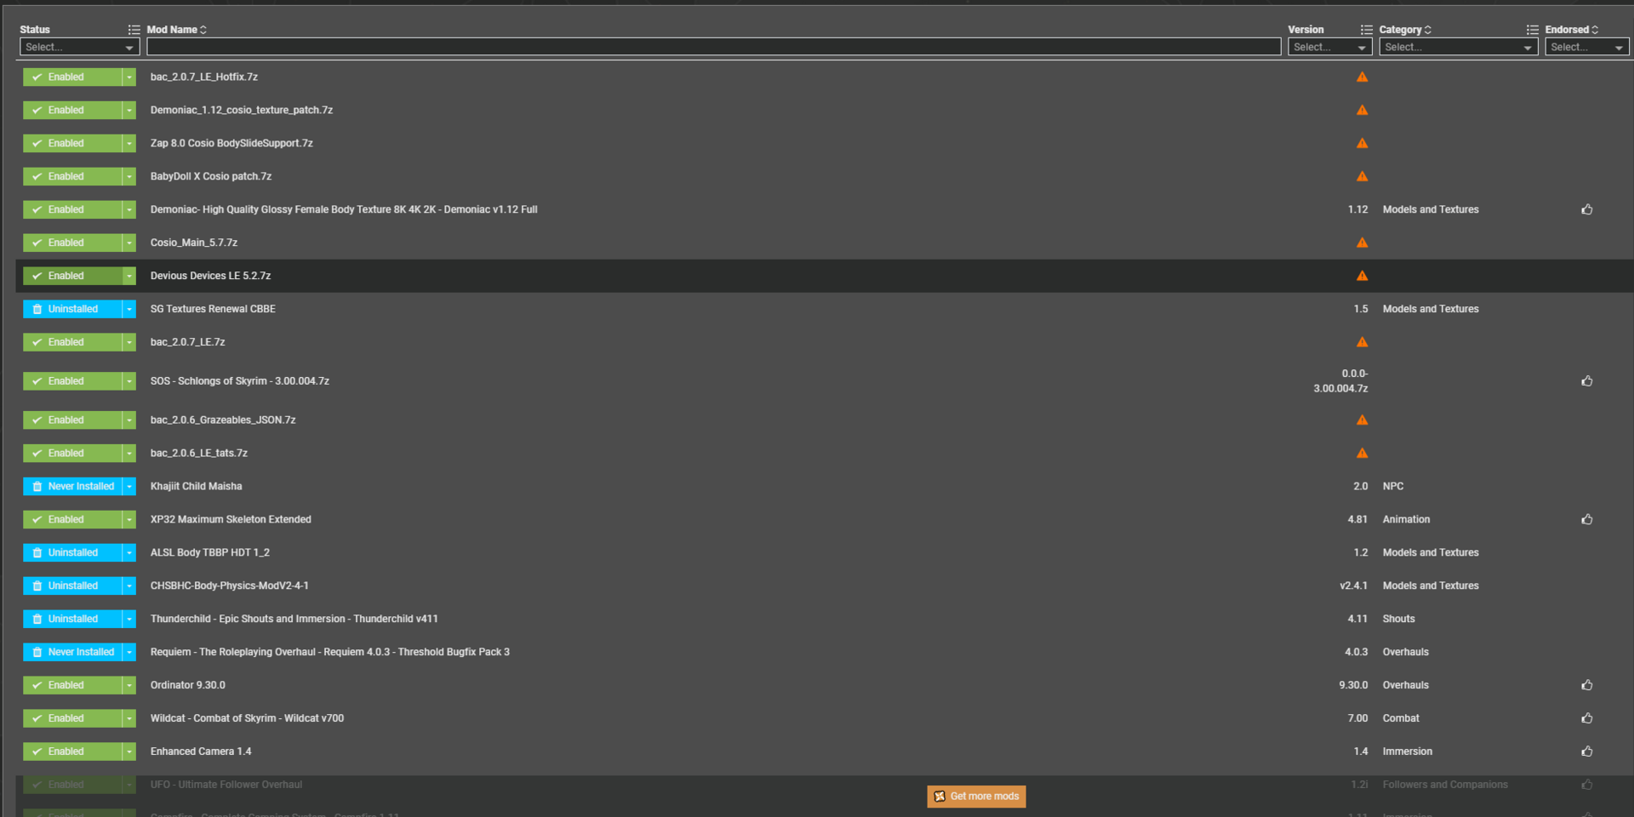Click Combat category for Wildcat

[1401, 718]
